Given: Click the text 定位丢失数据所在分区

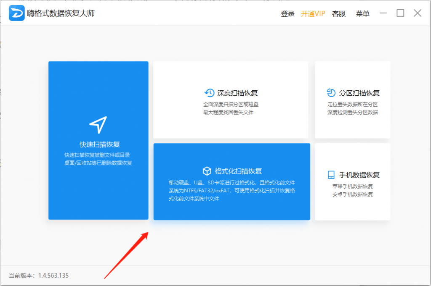Looking at the screenshot, I should click(x=352, y=105).
